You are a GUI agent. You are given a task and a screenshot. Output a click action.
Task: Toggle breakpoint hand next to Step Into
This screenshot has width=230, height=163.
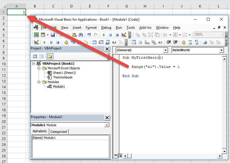tap(66, 43)
